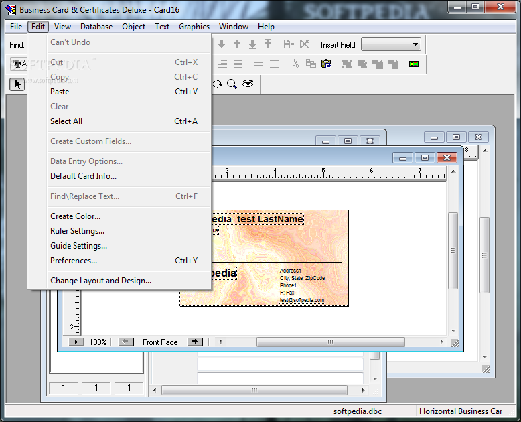Click the scissors cut icon
The width and height of the screenshot is (521, 422).
tap(295, 64)
